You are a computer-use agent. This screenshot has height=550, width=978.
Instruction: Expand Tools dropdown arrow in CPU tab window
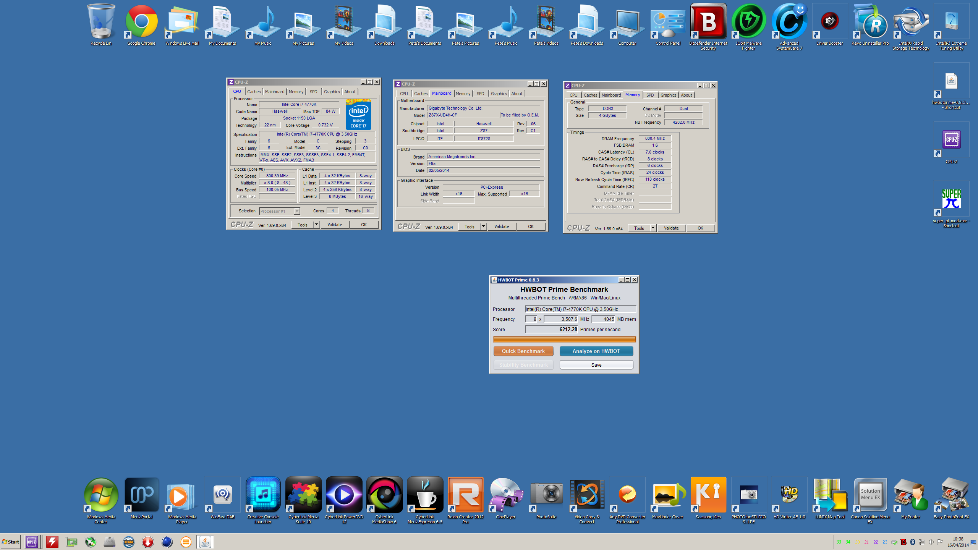point(316,225)
